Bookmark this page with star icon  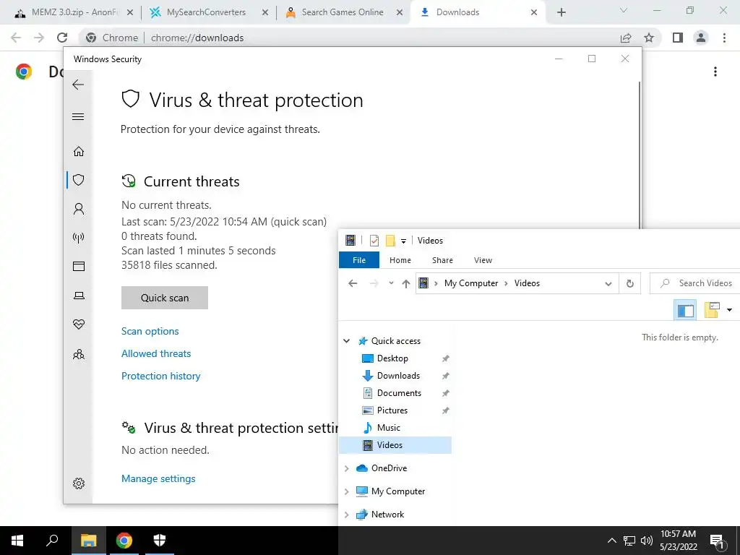pyautogui.click(x=649, y=38)
